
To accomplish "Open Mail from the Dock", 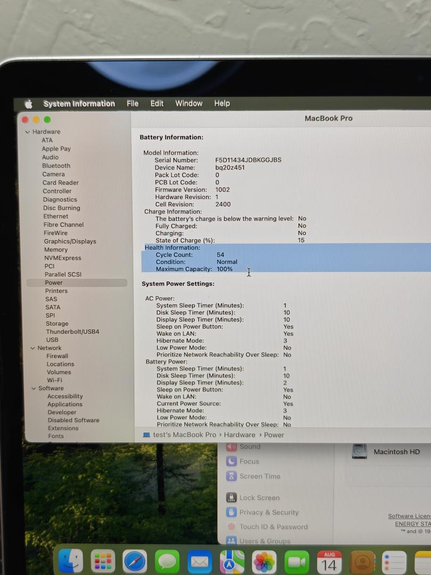I will pyautogui.click(x=200, y=562).
